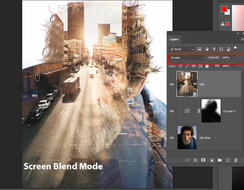
Task: Toggle layer filtering on/off switch
Action: (x=235, y=49)
